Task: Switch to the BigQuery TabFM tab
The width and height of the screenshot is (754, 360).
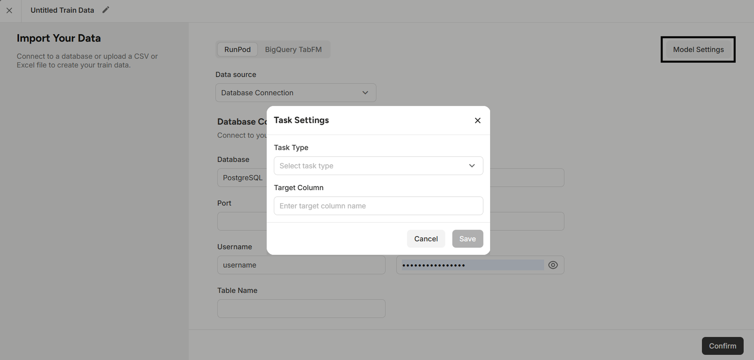Action: (293, 49)
